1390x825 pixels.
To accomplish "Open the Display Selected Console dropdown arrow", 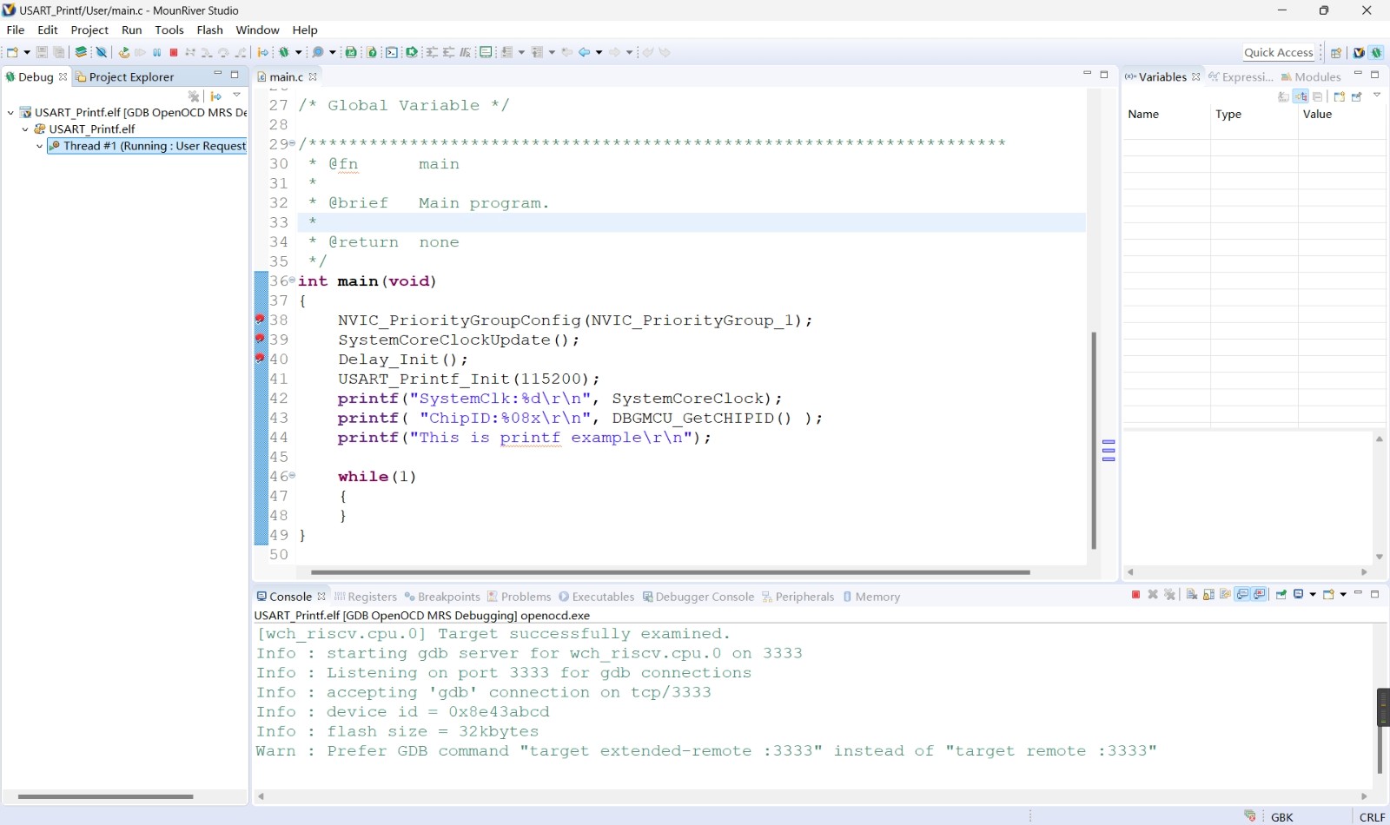I will point(1313,594).
